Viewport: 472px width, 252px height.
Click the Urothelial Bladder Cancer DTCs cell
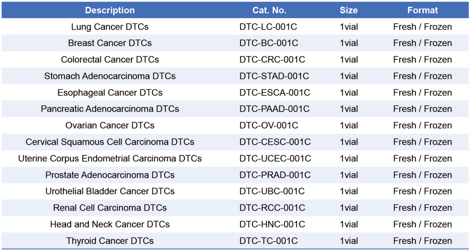pos(110,191)
